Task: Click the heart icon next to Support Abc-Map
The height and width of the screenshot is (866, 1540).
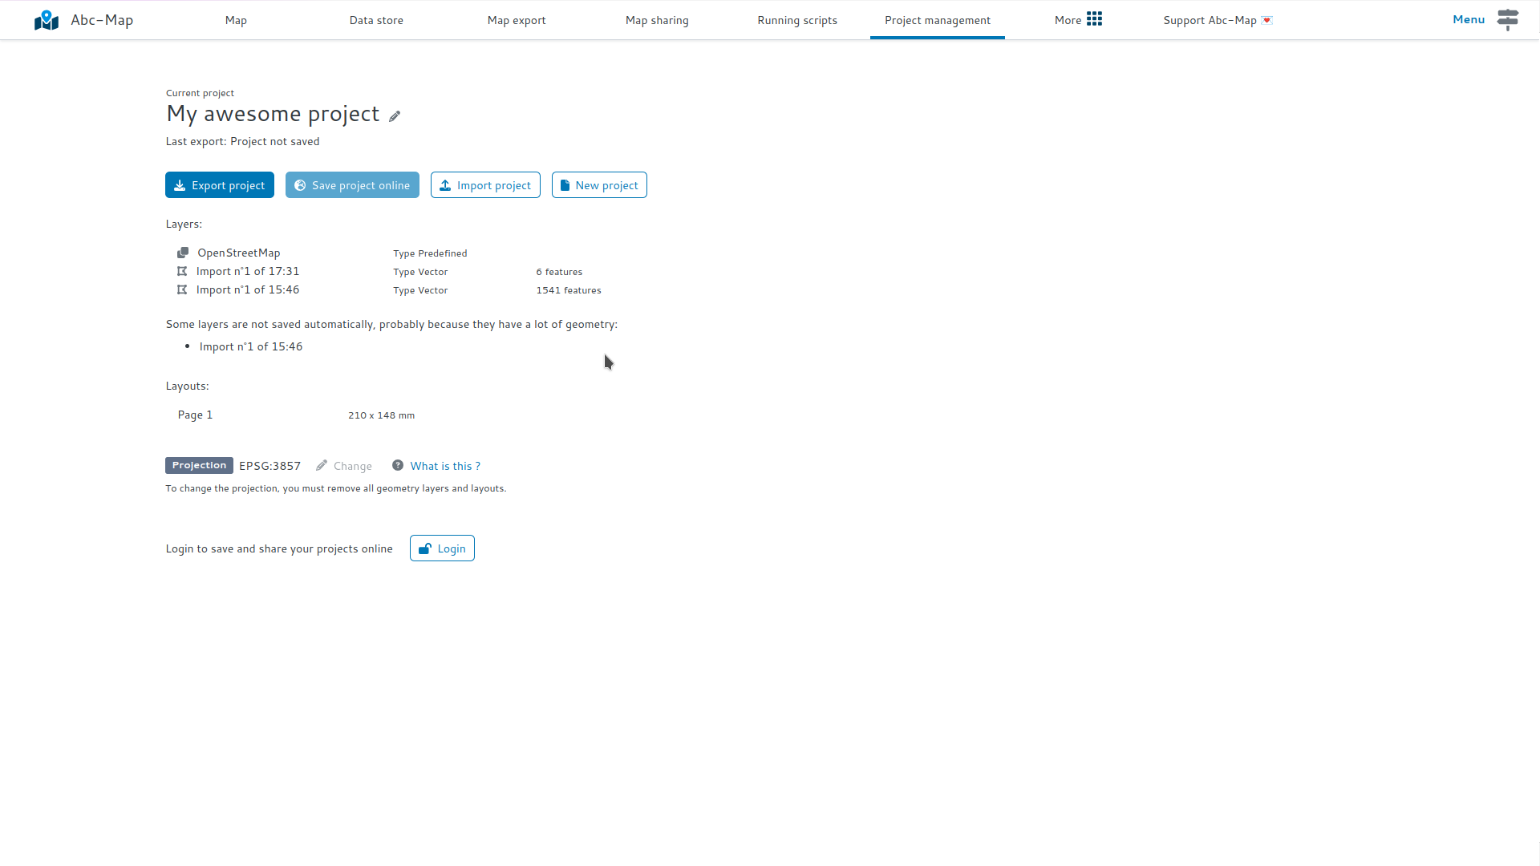Action: [1267, 20]
